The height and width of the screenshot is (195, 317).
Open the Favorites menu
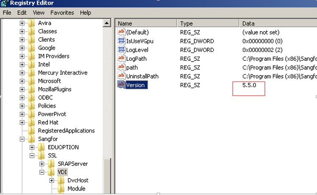point(62,13)
